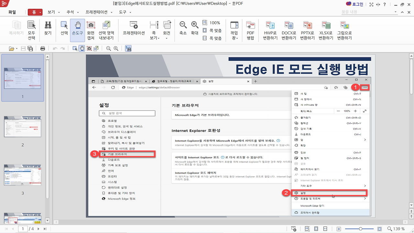Go to the previous page in the status bar

click(x=13, y=229)
